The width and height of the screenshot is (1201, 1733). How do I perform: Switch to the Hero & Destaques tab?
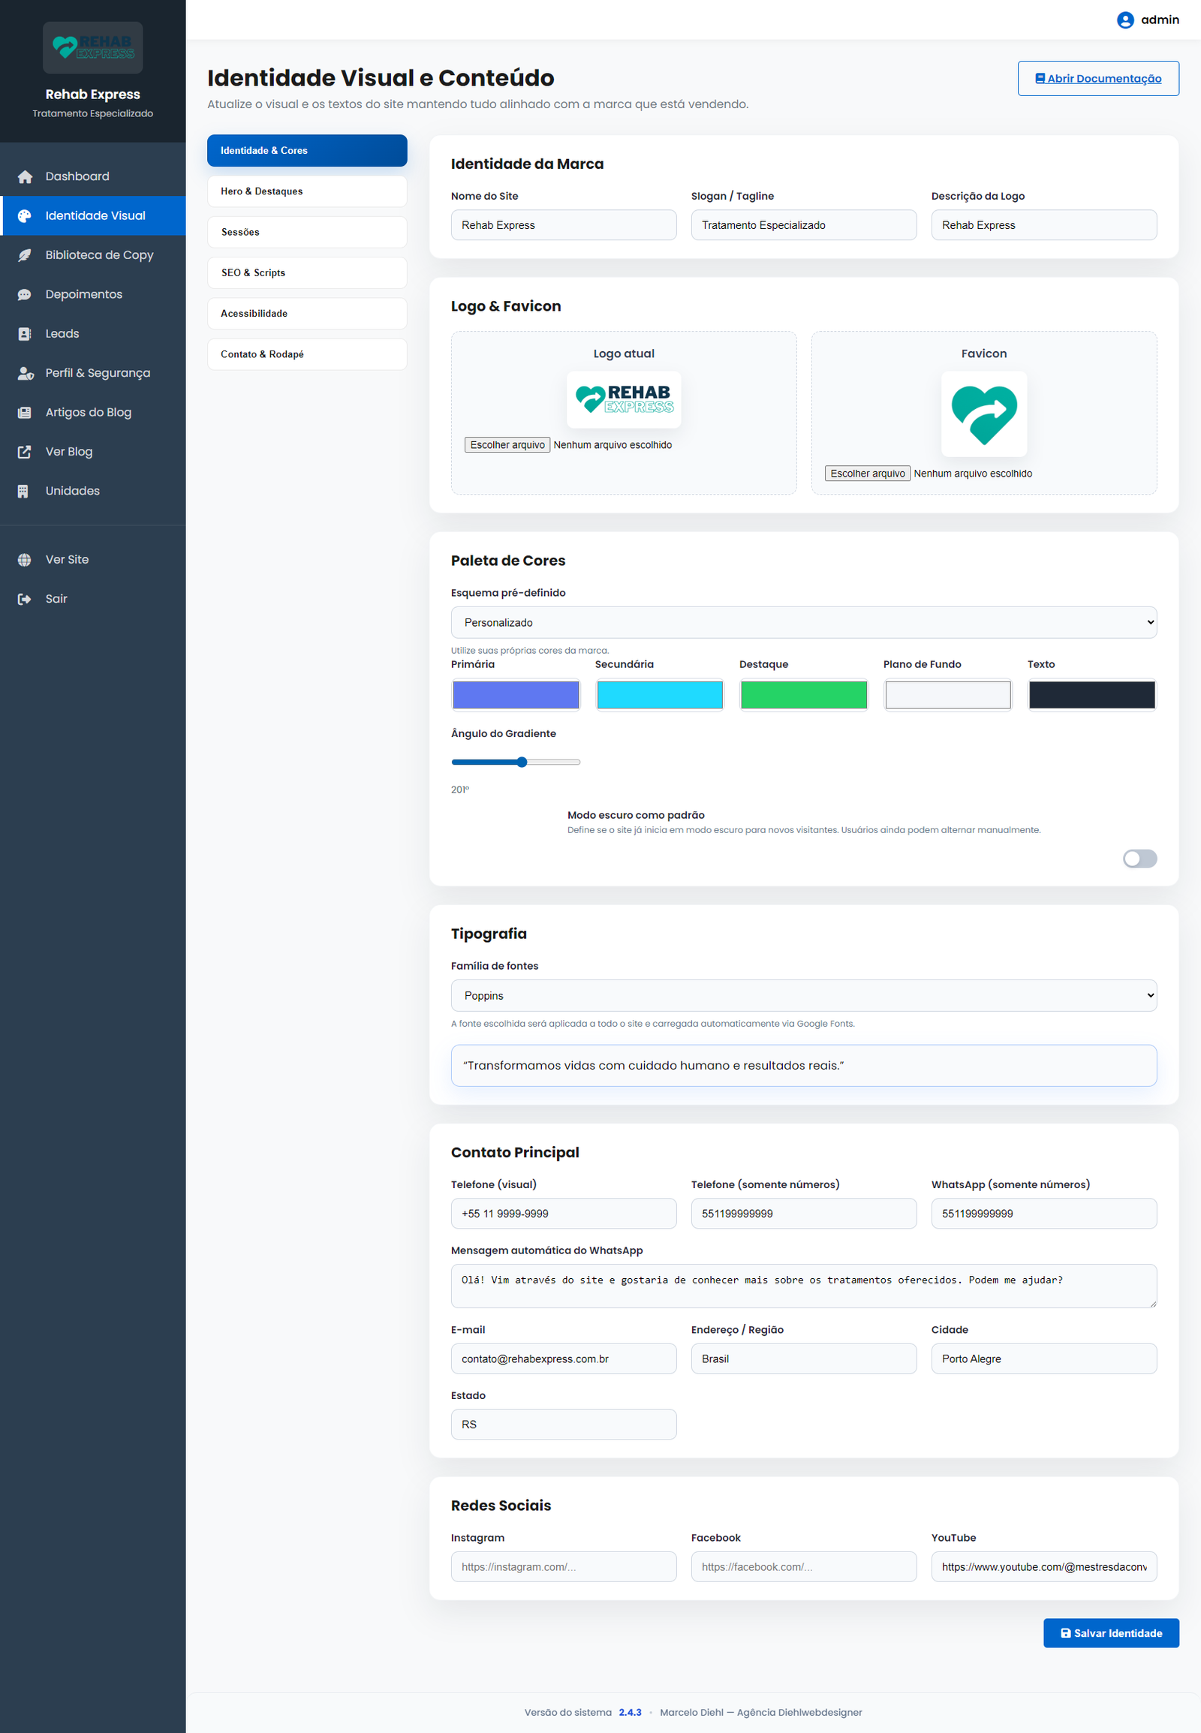pos(307,191)
